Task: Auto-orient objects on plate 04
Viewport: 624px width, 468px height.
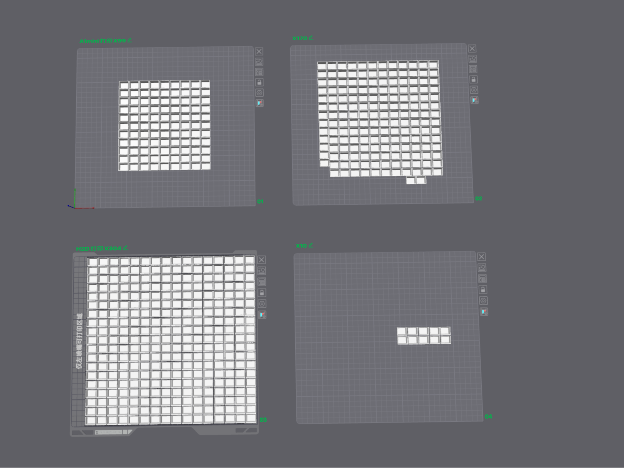Action: click(x=482, y=268)
